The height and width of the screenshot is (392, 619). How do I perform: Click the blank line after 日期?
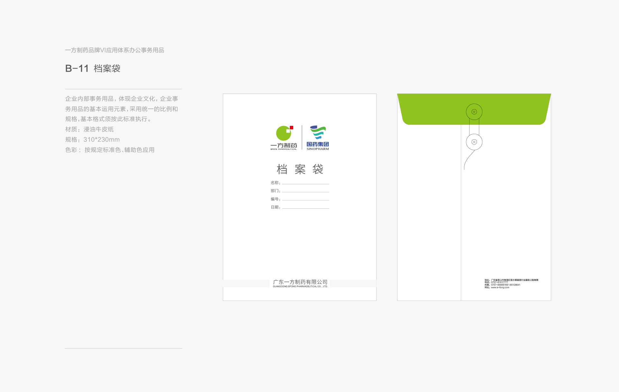[305, 208]
